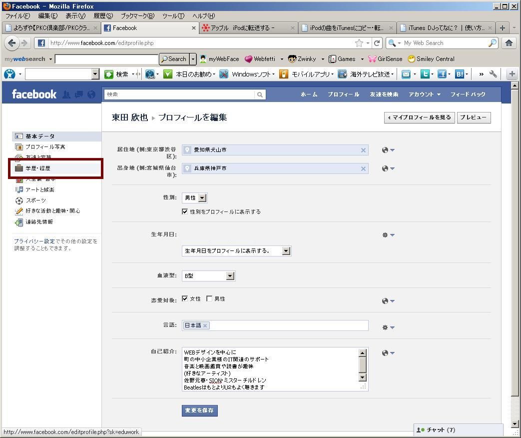Viewport: 521px width, 438px height.
Task: Focus the Facebook 検索 search field
Action: click(179, 94)
